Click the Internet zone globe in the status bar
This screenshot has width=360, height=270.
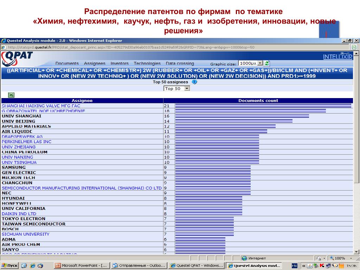coord(245,258)
